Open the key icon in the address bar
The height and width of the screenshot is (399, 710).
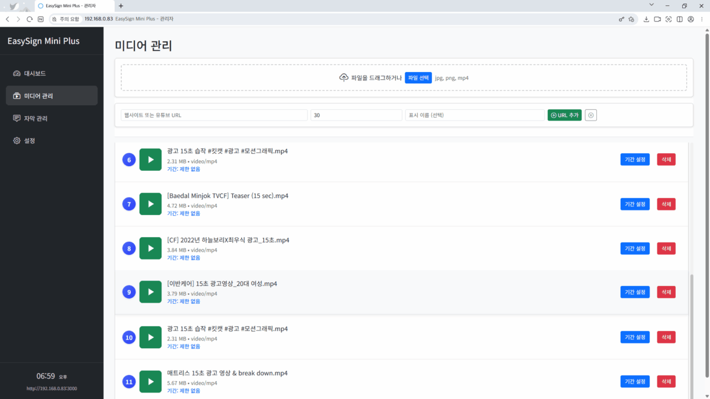(x=622, y=19)
